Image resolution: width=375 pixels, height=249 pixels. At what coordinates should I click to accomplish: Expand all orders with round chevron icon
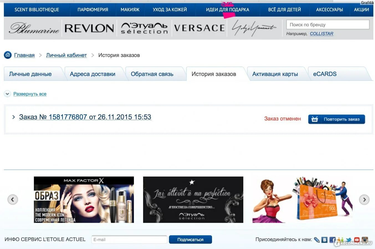(7, 94)
